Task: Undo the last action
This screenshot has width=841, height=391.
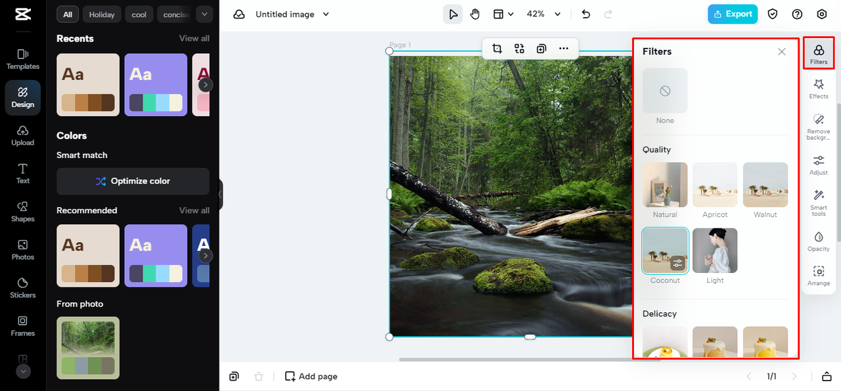Action: pos(586,14)
